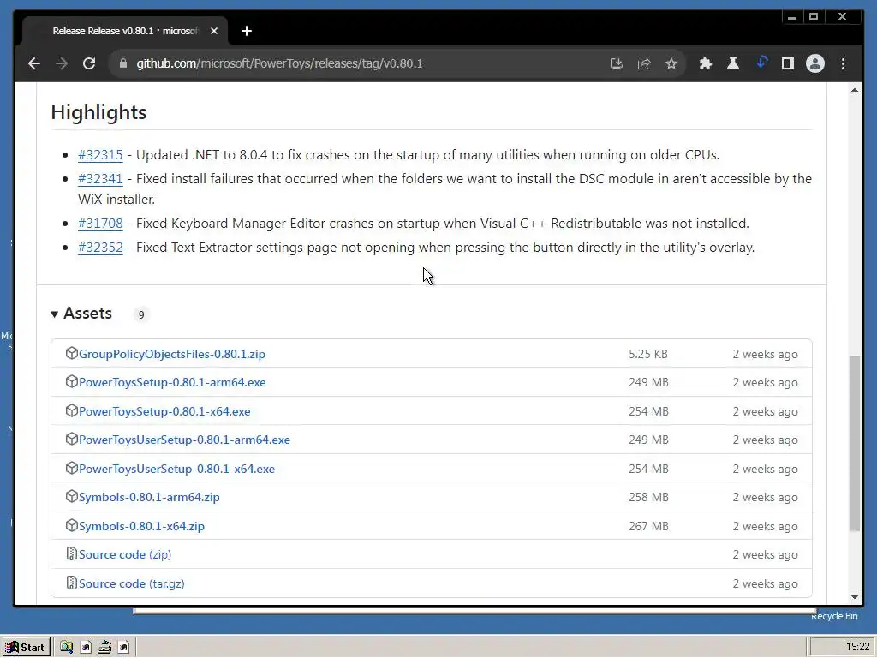Open pull request #32315 link
This screenshot has height=658, width=877.
click(100, 155)
